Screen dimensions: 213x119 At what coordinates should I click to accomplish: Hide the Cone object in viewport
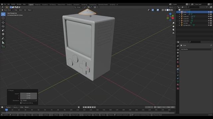coord(209,12)
